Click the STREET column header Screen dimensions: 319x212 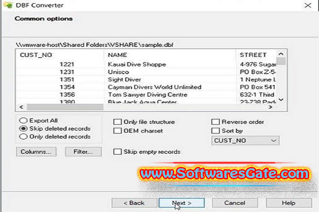point(257,55)
